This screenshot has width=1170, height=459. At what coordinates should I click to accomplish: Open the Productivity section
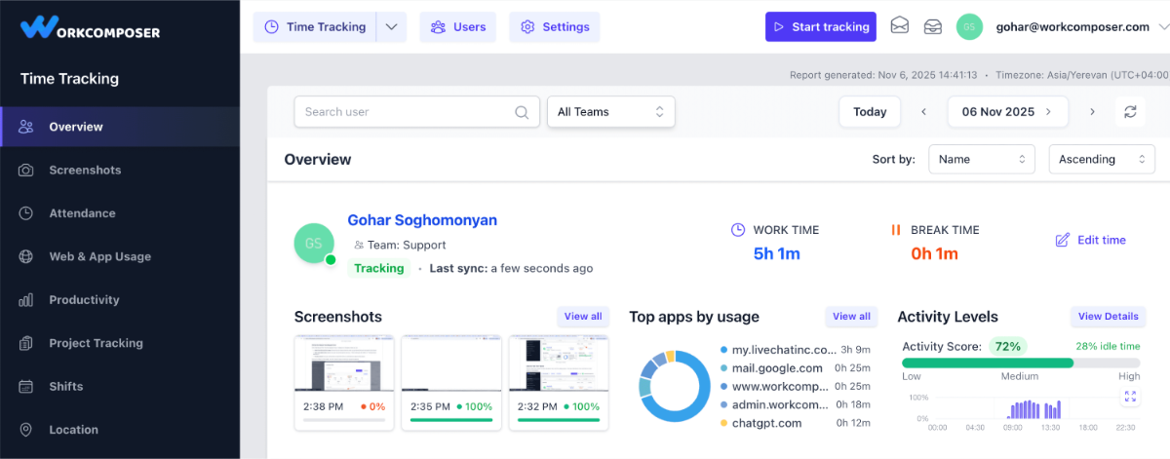point(120,300)
